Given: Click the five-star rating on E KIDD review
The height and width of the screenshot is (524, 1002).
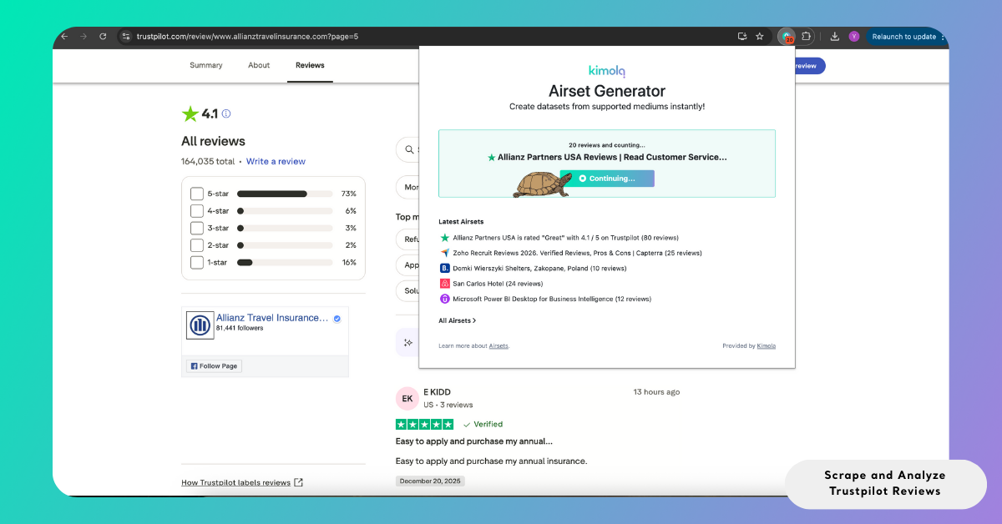Looking at the screenshot, I should tap(424, 424).
